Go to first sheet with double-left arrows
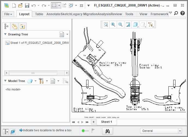 click(73, 122)
